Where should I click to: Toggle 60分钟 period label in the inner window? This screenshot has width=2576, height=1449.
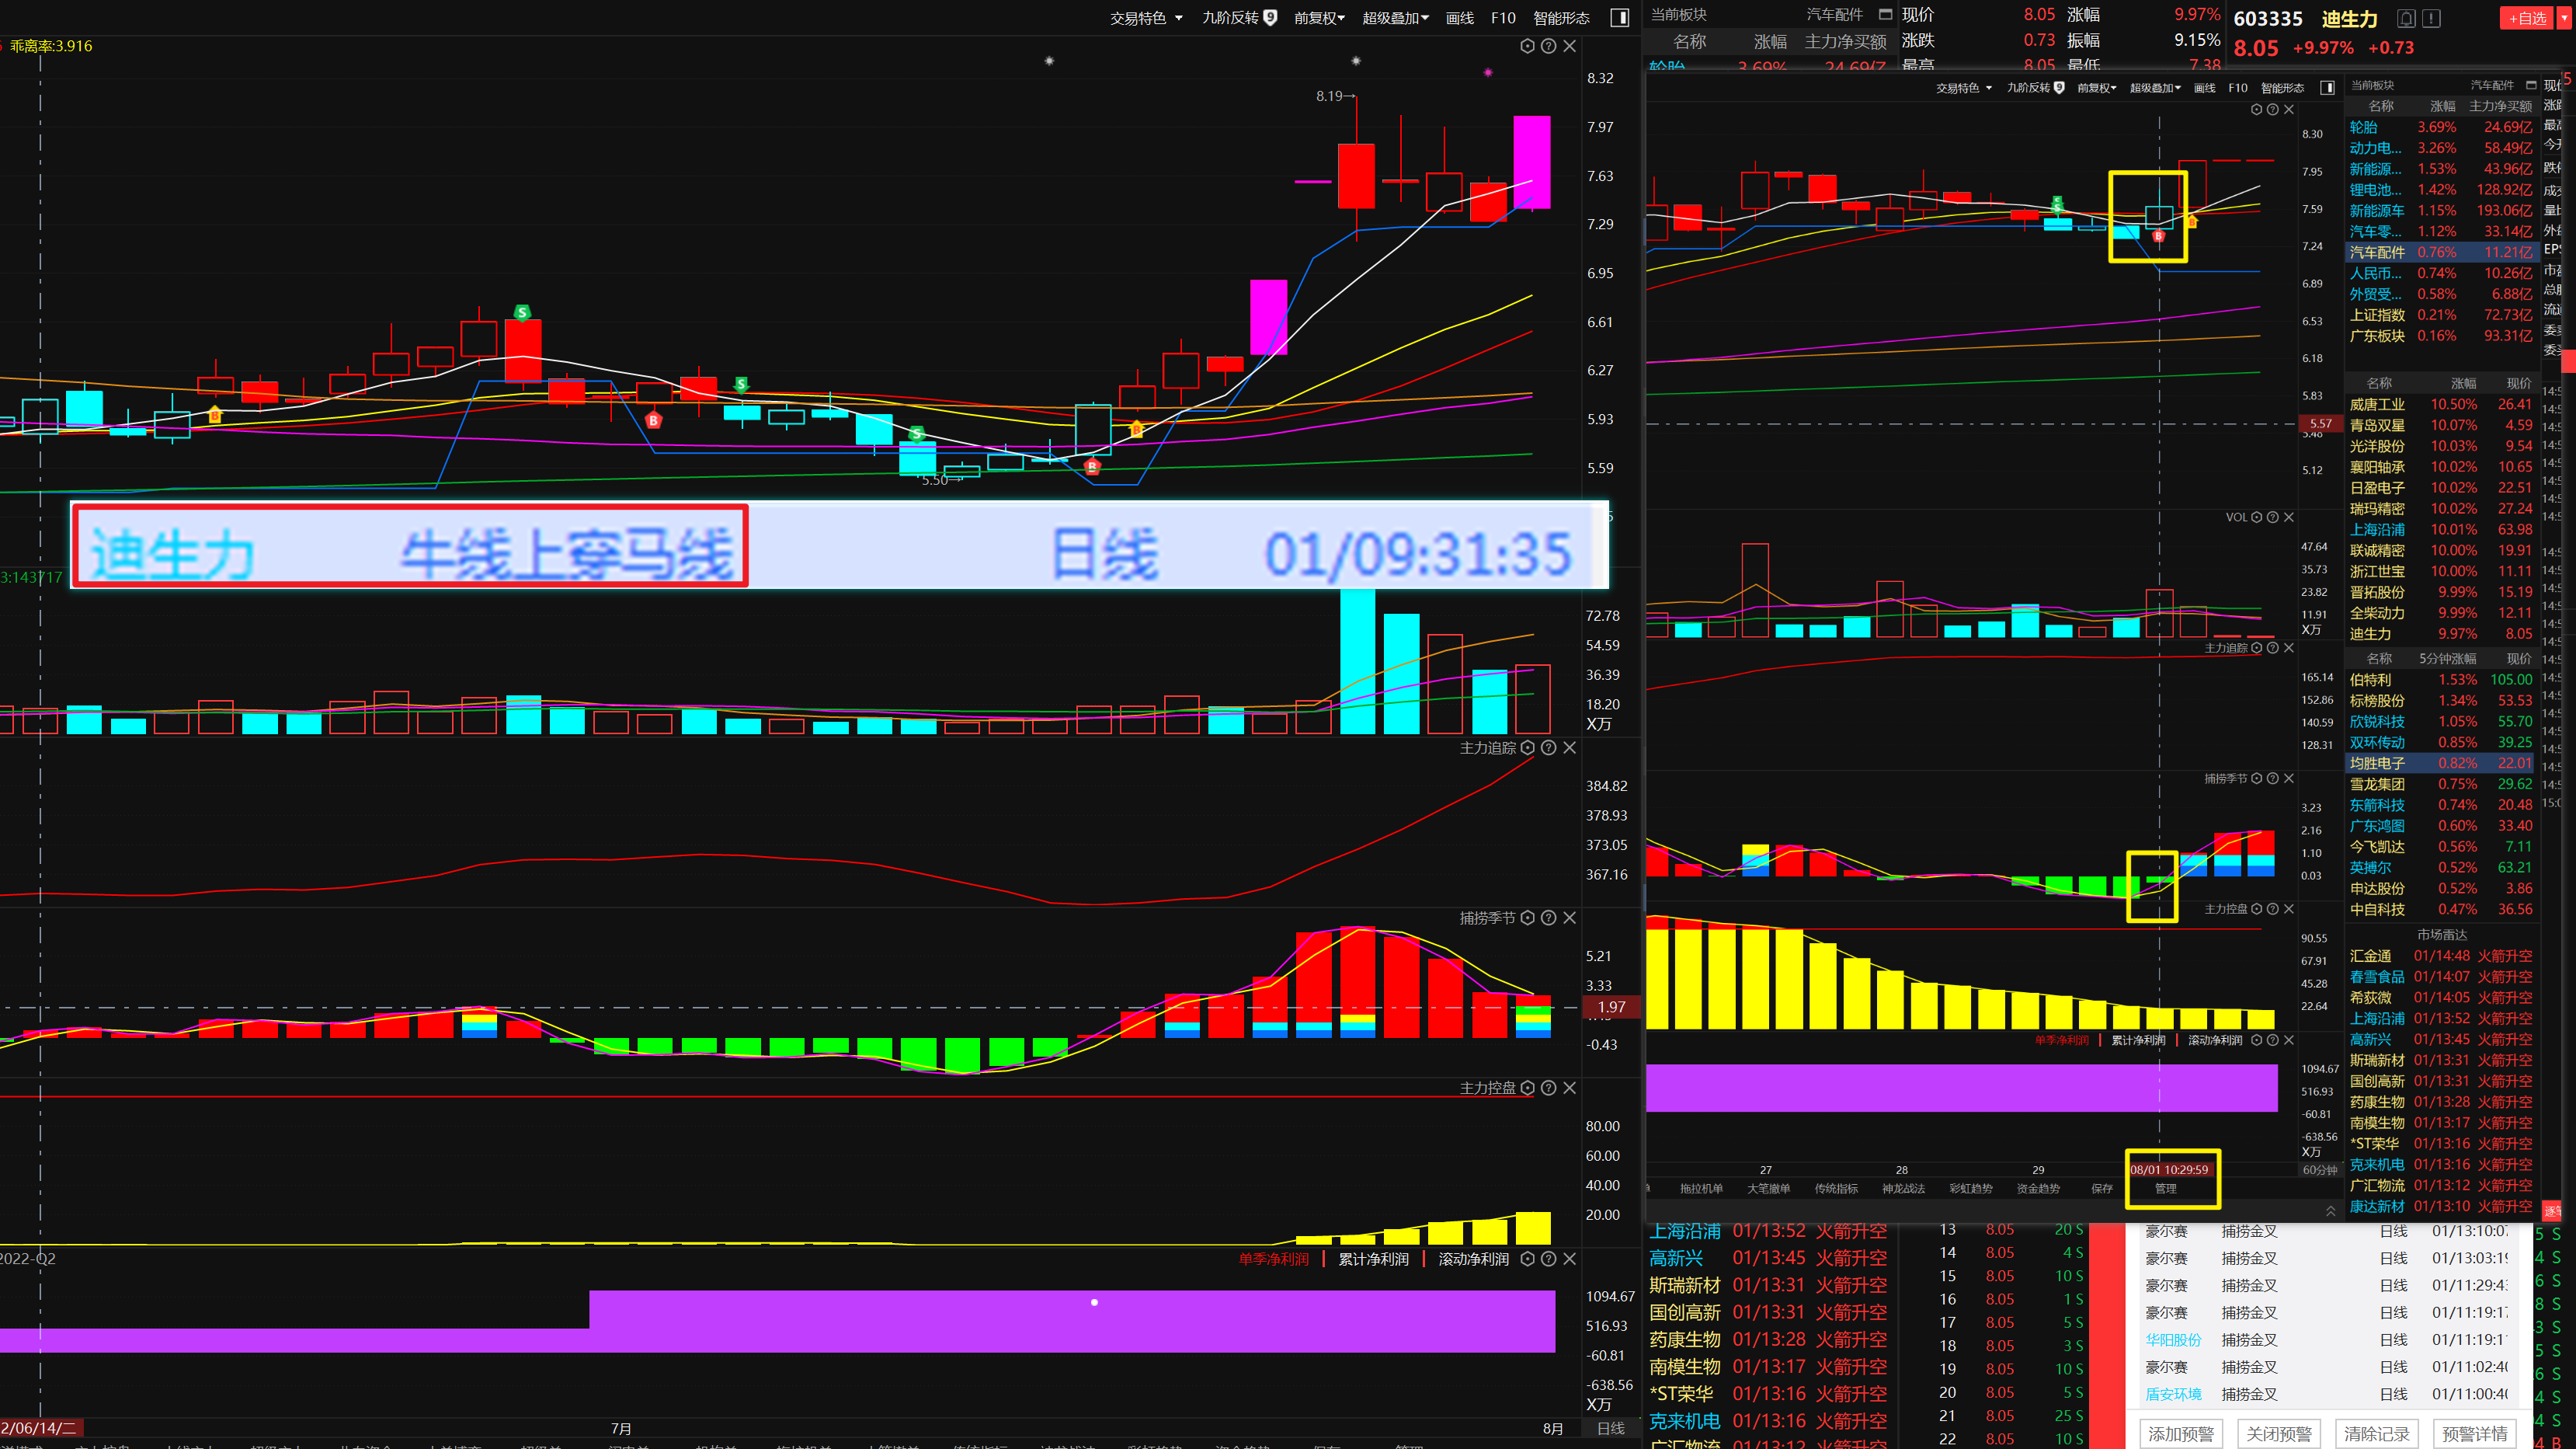tap(2319, 1170)
